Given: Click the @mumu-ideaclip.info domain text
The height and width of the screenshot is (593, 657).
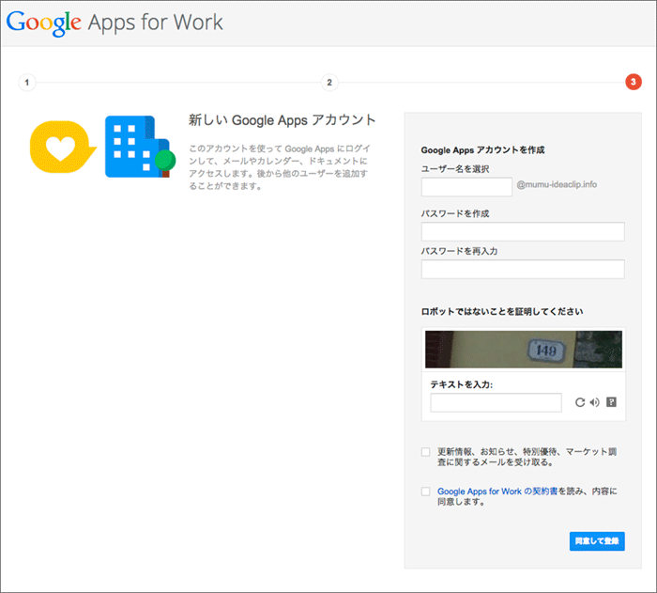Looking at the screenshot, I should pyautogui.click(x=557, y=184).
